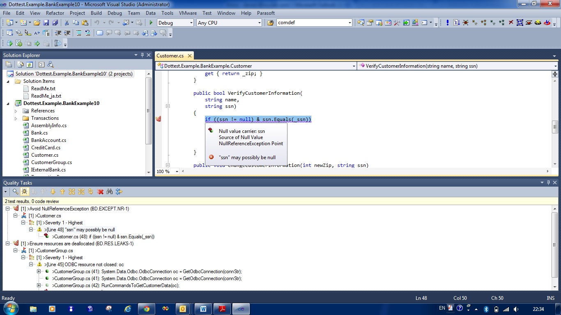This screenshot has width=561, height=315.
Task: Click the binoculars icon in Quality Tasks toolbar
Action: tap(110, 192)
